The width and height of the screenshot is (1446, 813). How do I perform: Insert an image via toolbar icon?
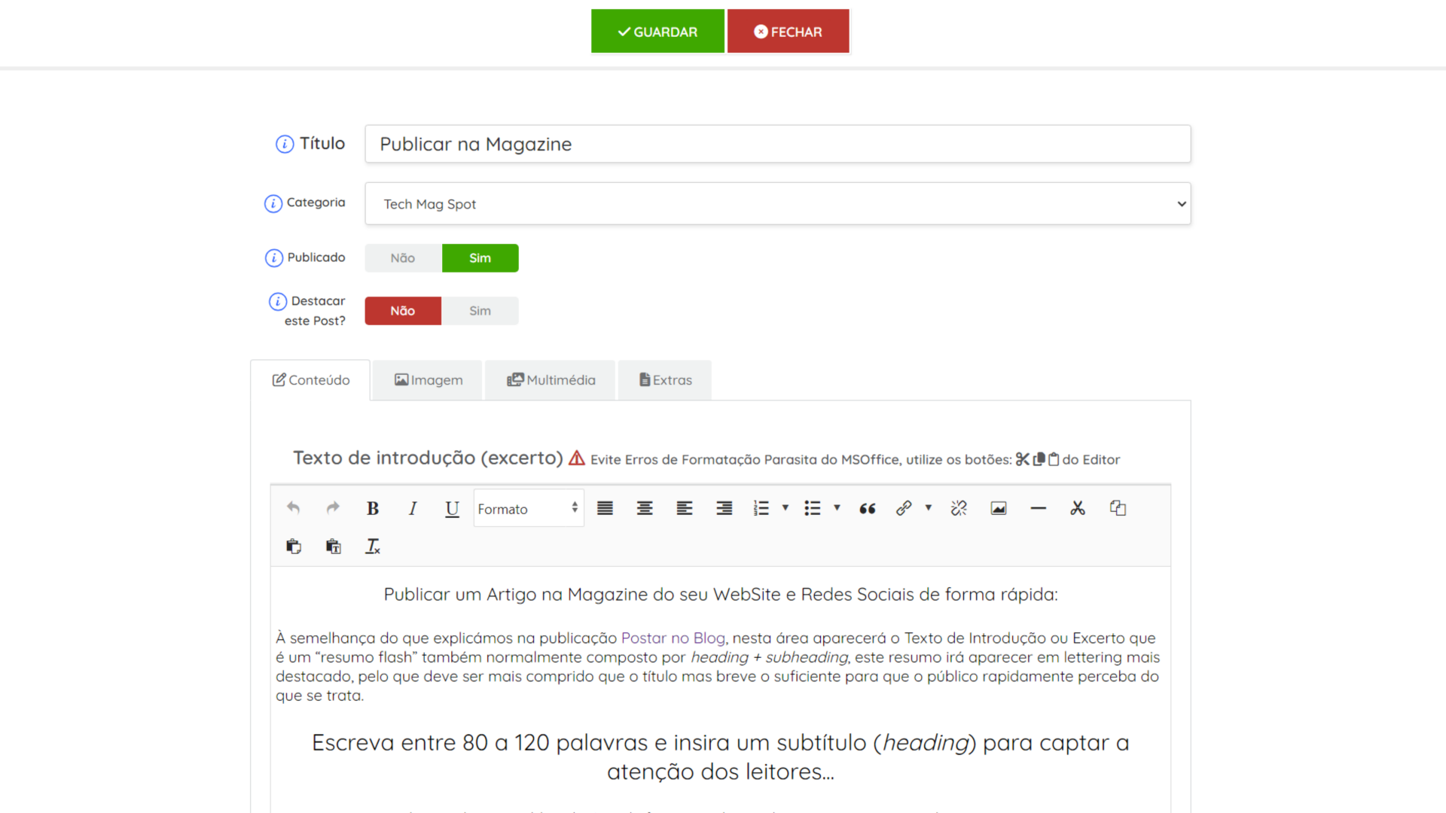coord(998,508)
